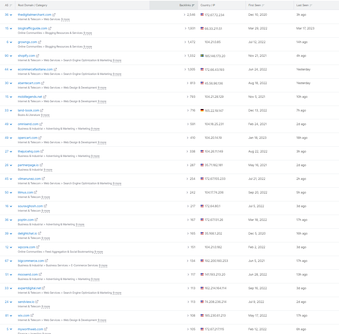Click external link icon beside myworthweb.com

pos(46,329)
